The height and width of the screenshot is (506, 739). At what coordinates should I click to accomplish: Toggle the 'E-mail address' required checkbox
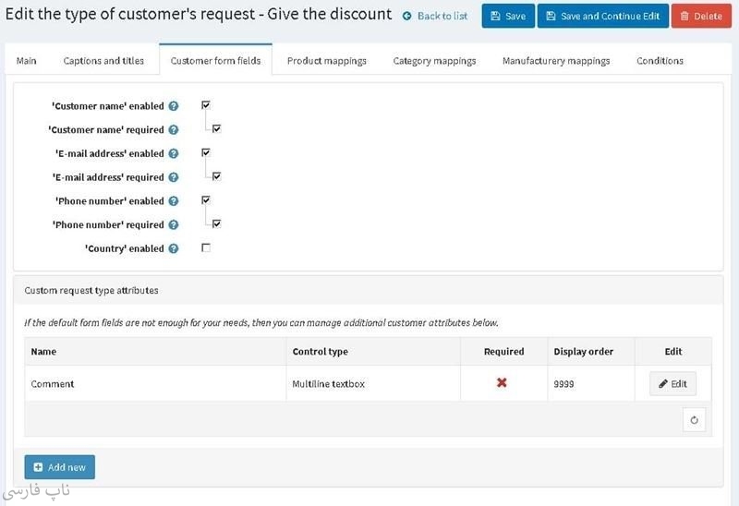[x=216, y=176]
